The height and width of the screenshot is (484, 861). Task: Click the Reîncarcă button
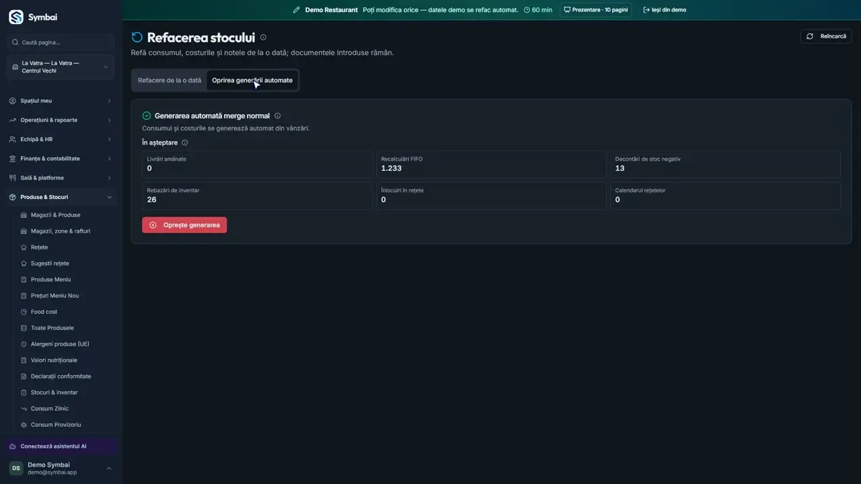point(826,36)
